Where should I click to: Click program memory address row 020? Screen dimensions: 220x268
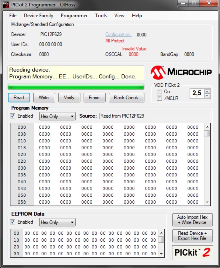point(22,154)
